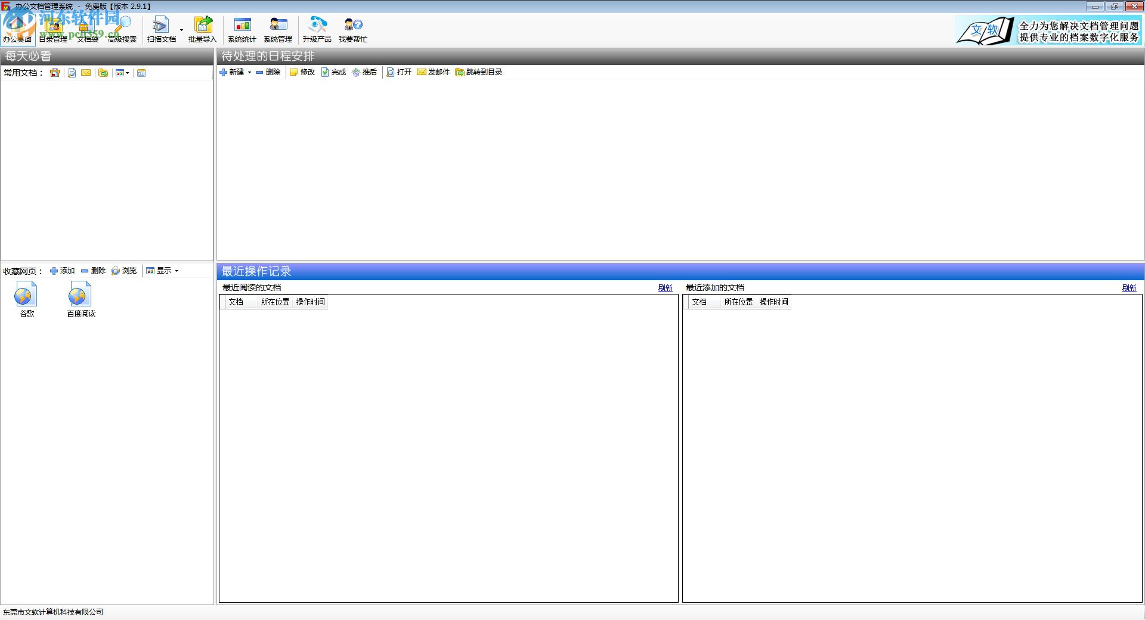Open 显示 dropdown in 收藏网页 bar
1145x620 pixels.
point(162,271)
